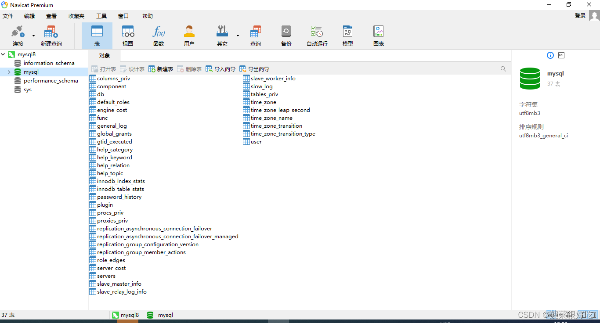This screenshot has width=600, height=323.
Task: Click mysql database in the status bar
Action: [x=160, y=315]
